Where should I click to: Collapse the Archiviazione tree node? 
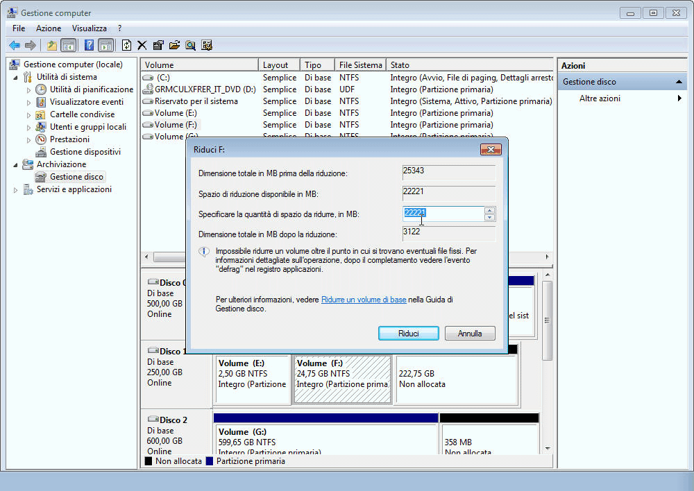[15, 165]
